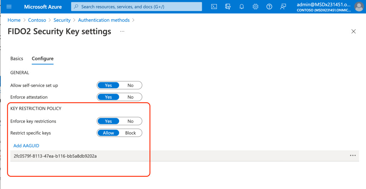Image resolution: width=366 pixels, height=189 pixels.
Task: Open the admin account avatar
Action: coord(358,7)
